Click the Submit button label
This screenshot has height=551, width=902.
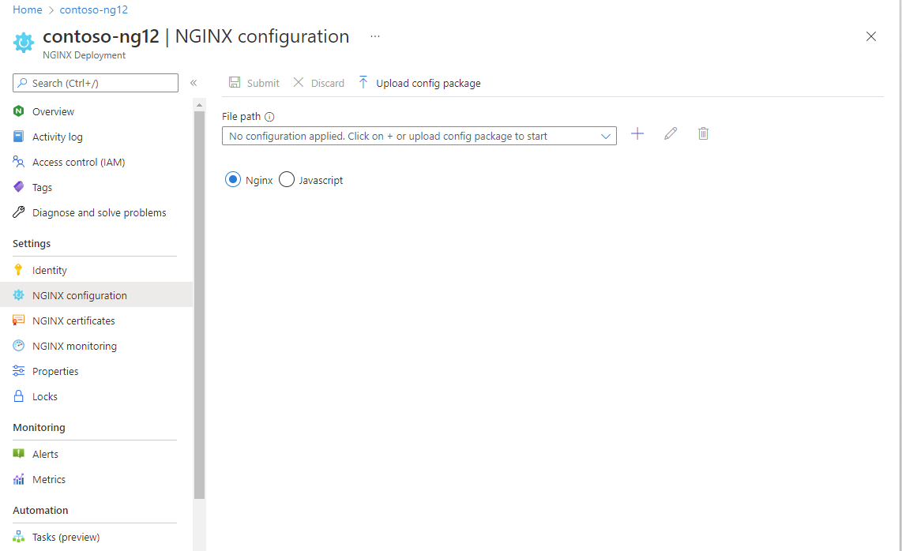point(263,84)
